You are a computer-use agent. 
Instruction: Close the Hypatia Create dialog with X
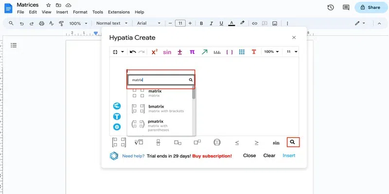[x=294, y=38]
